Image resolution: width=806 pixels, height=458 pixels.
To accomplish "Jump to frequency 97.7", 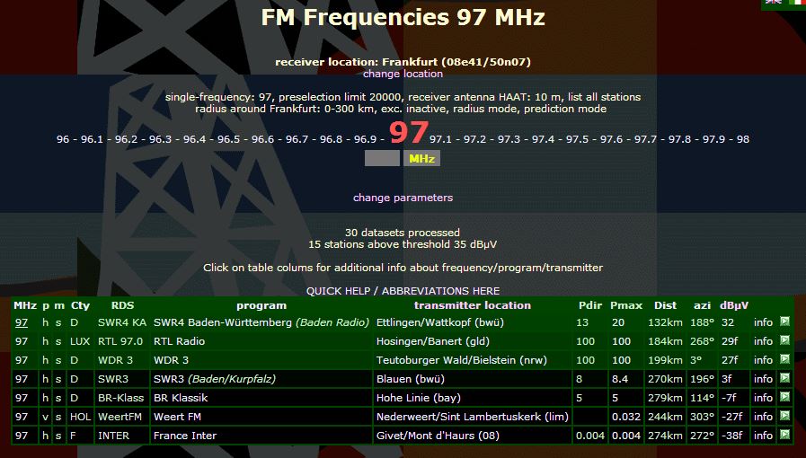I will (646, 139).
